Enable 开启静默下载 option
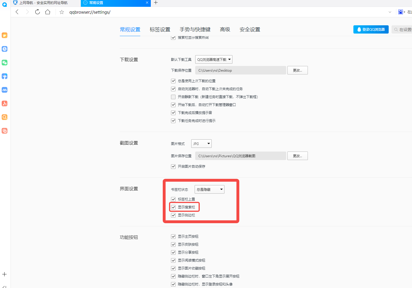Viewport: 412px width, 288px height. point(173,97)
